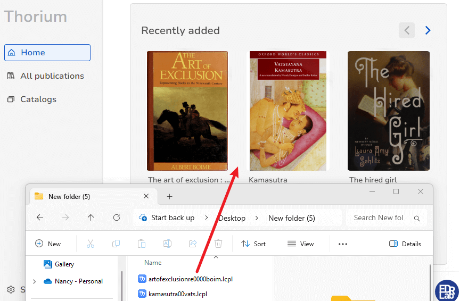Click the Search New folder field
The height and width of the screenshot is (301, 468).
point(387,218)
